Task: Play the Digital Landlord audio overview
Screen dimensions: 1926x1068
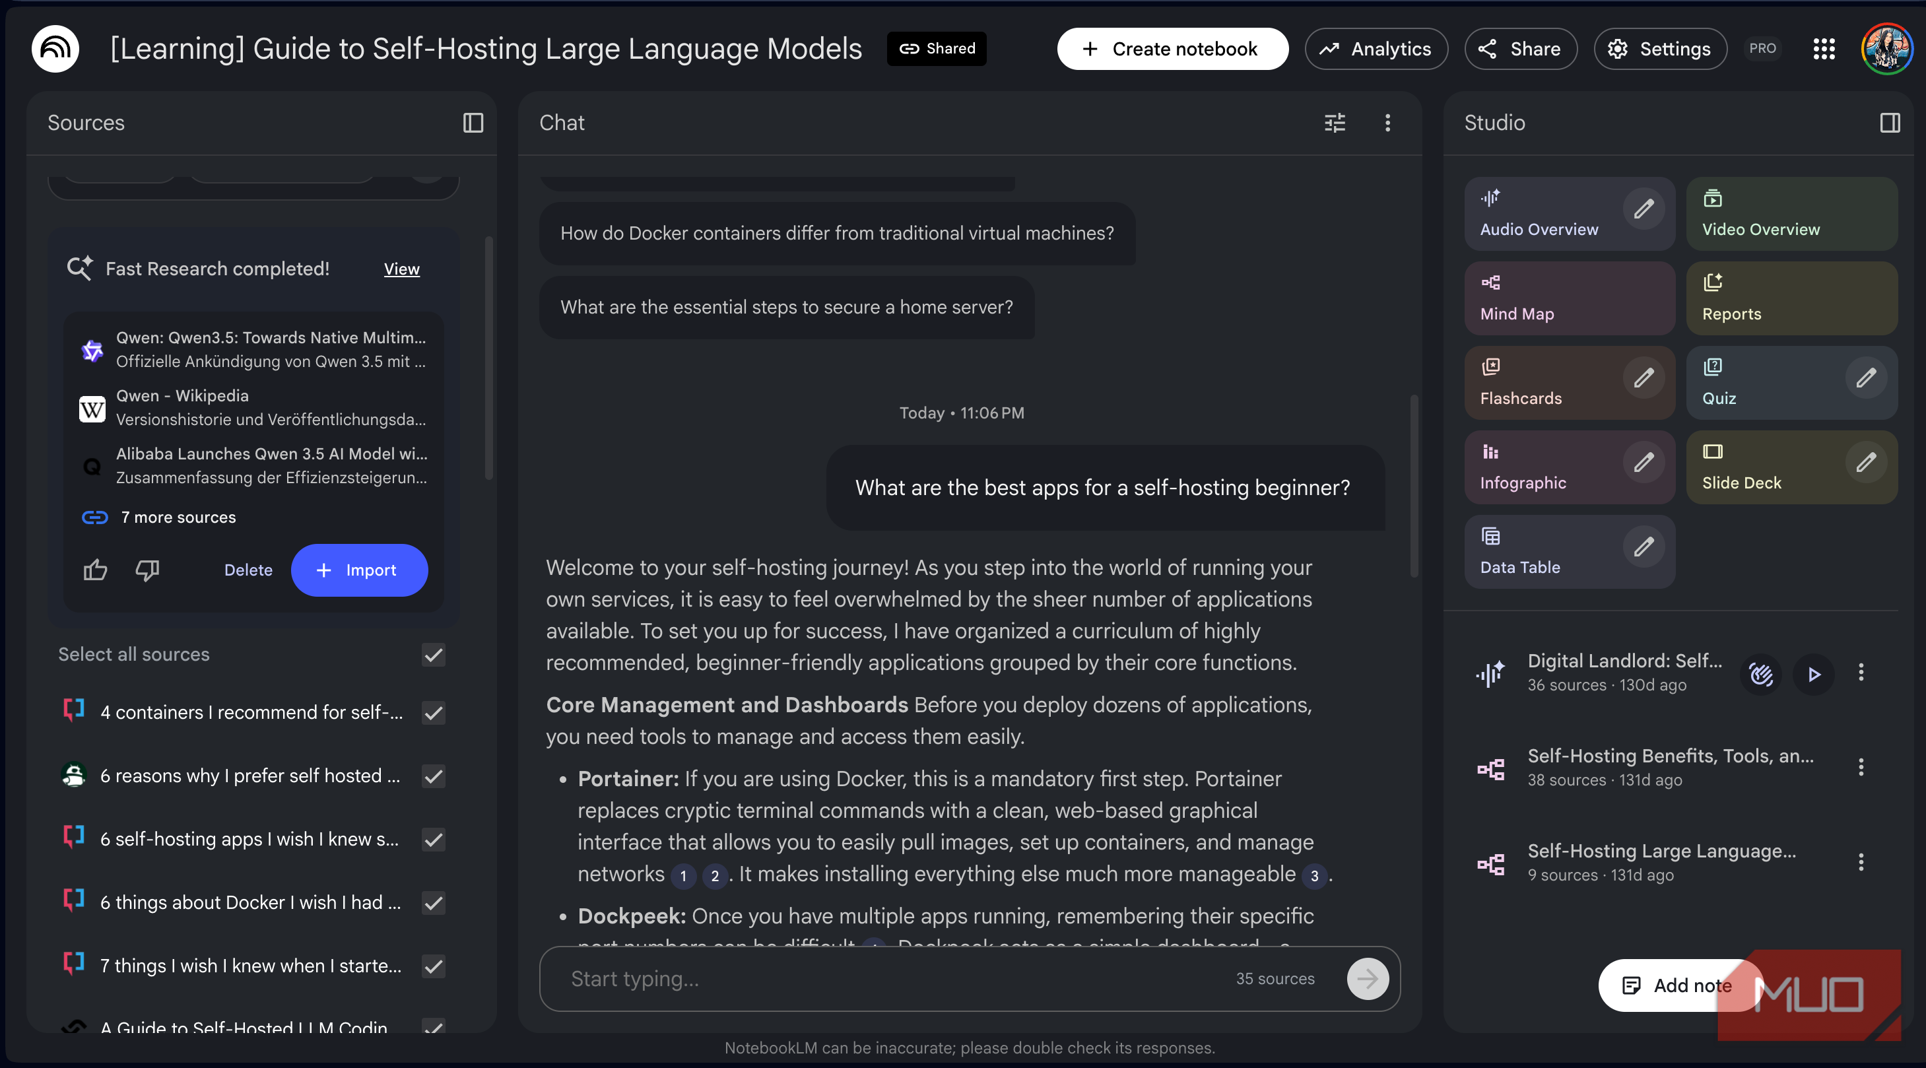Action: [1814, 674]
